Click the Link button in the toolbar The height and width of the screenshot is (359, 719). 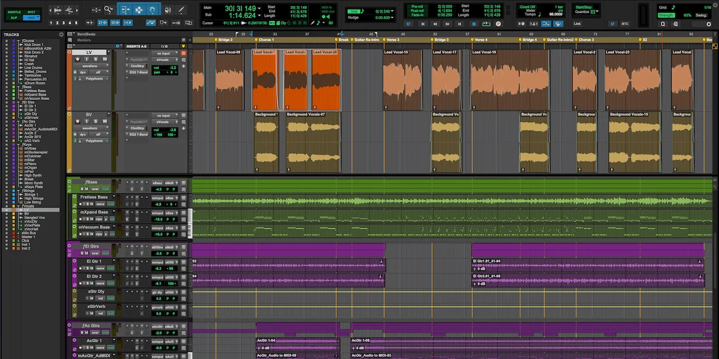click(x=577, y=24)
